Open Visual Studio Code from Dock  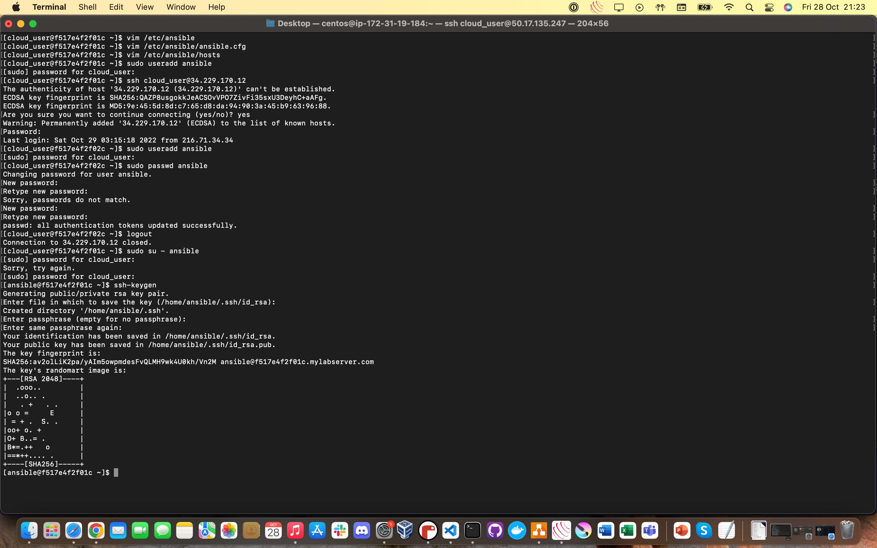[450, 531]
